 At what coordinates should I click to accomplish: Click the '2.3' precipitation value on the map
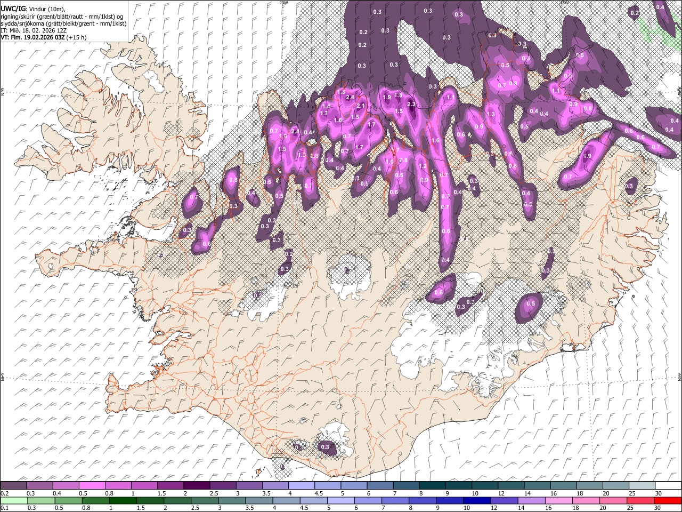(x=411, y=104)
